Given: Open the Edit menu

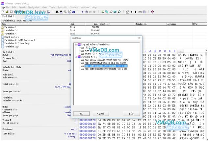Looking at the screenshot, I should pos(14,8).
